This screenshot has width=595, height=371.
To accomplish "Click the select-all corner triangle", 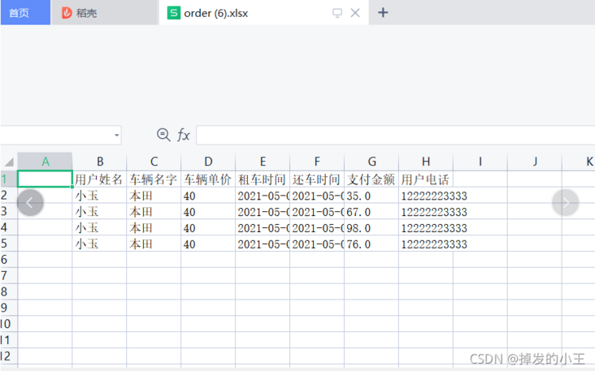I will click(9, 162).
